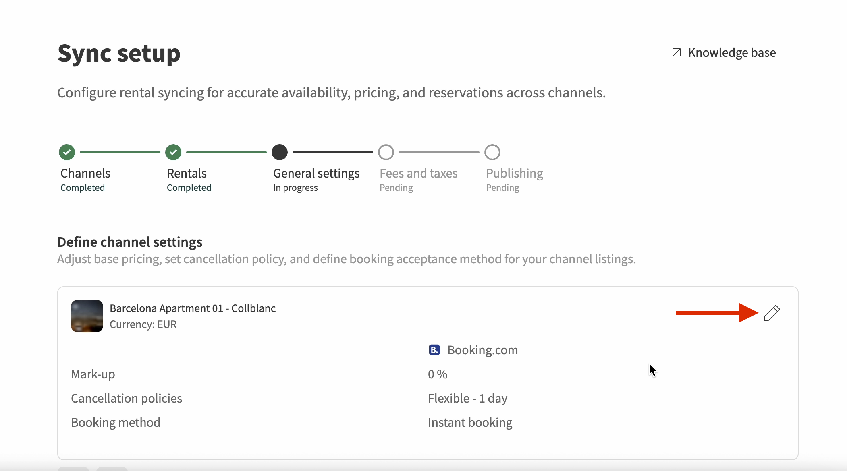The width and height of the screenshot is (847, 471).
Task: Click the Rentals completed checkmark step
Action: pos(173,152)
